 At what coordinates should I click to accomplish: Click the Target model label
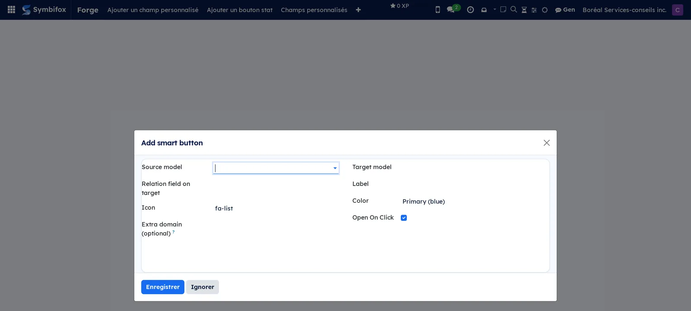coord(372,167)
